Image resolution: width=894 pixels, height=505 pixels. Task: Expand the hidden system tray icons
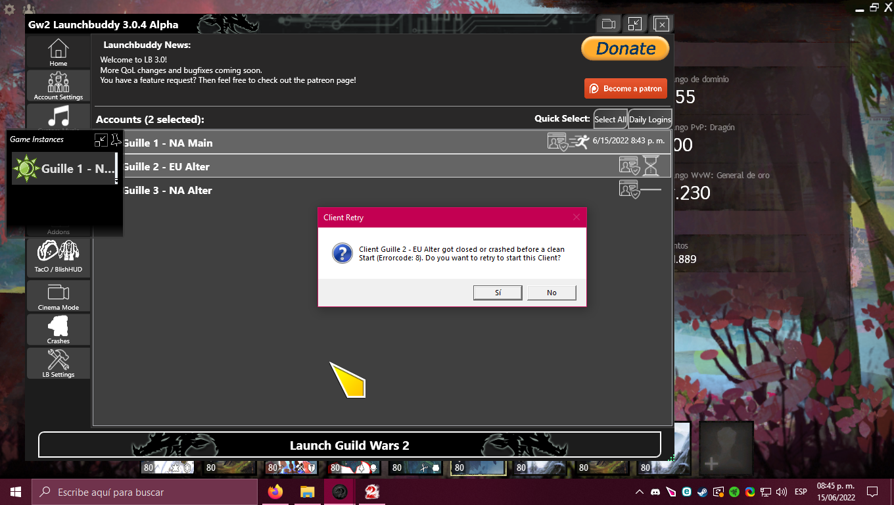638,491
